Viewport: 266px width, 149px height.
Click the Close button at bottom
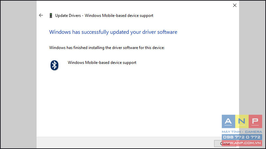225,143
